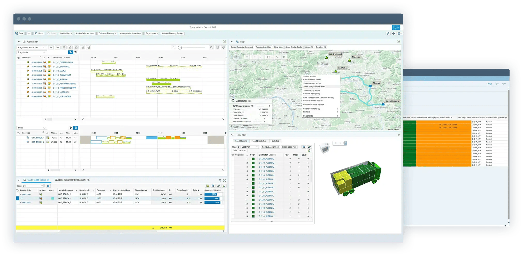Click the Gantt zoom slider handle
Viewport: 523px width, 255px height.
[180, 48]
